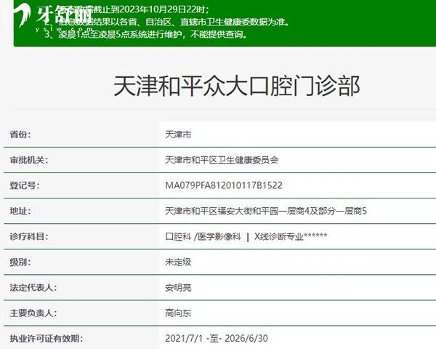Select legal representative name 安明亮

pos(178,288)
